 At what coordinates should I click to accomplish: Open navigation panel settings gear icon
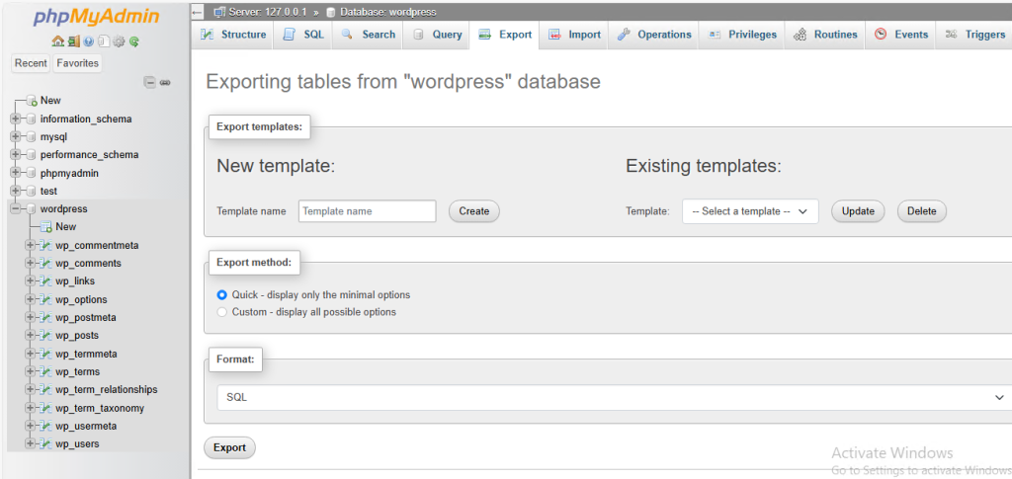[x=119, y=41]
